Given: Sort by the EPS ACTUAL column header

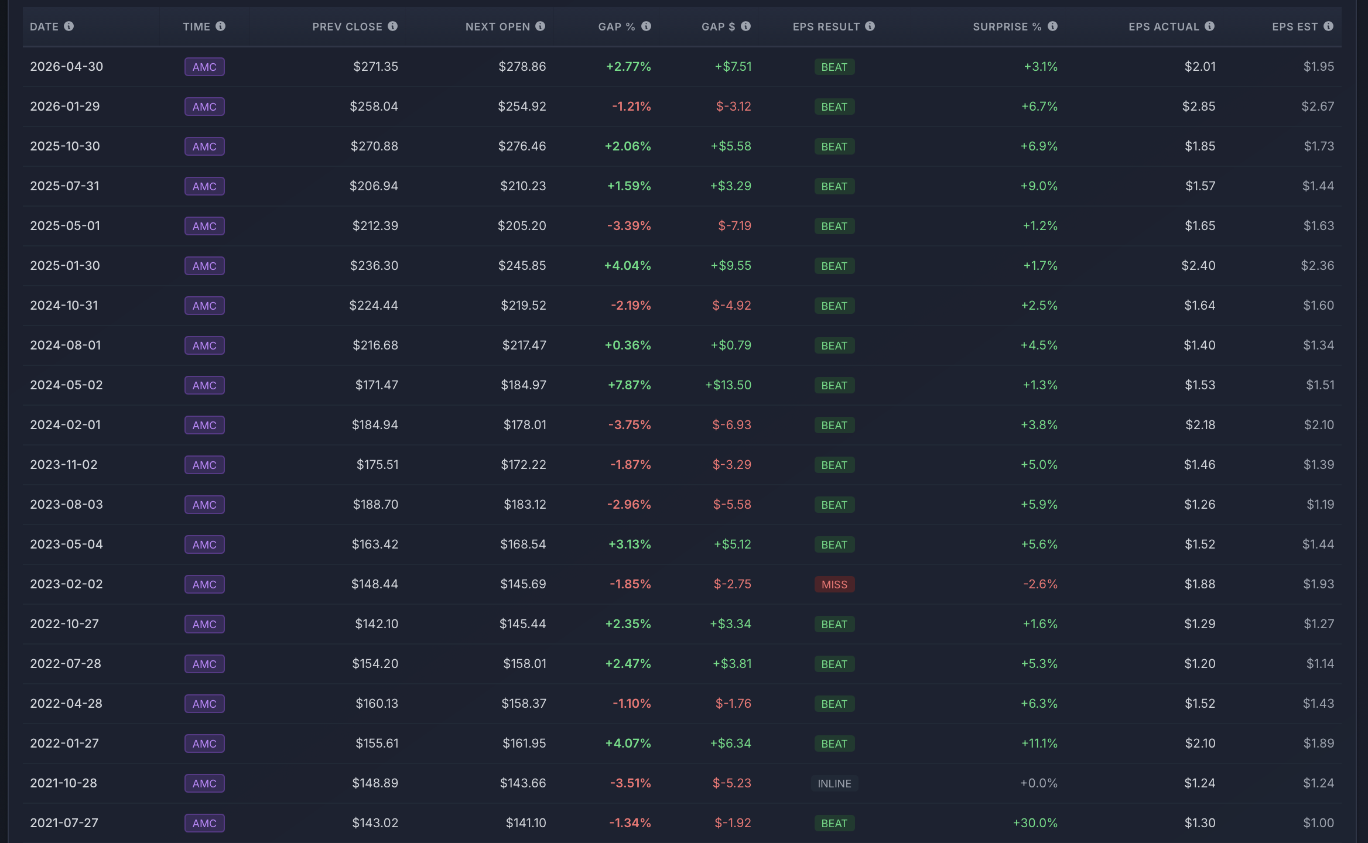Looking at the screenshot, I should (x=1164, y=27).
